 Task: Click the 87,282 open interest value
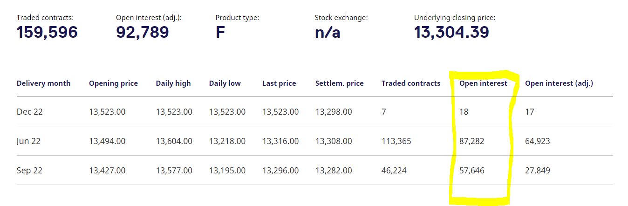click(471, 141)
